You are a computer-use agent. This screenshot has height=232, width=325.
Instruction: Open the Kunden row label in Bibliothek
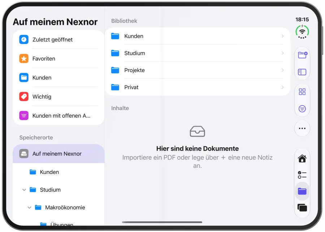click(x=134, y=36)
